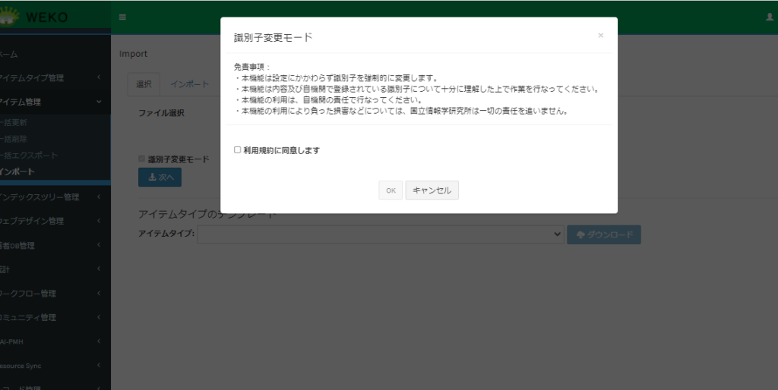Click the 次へ button

(x=160, y=177)
